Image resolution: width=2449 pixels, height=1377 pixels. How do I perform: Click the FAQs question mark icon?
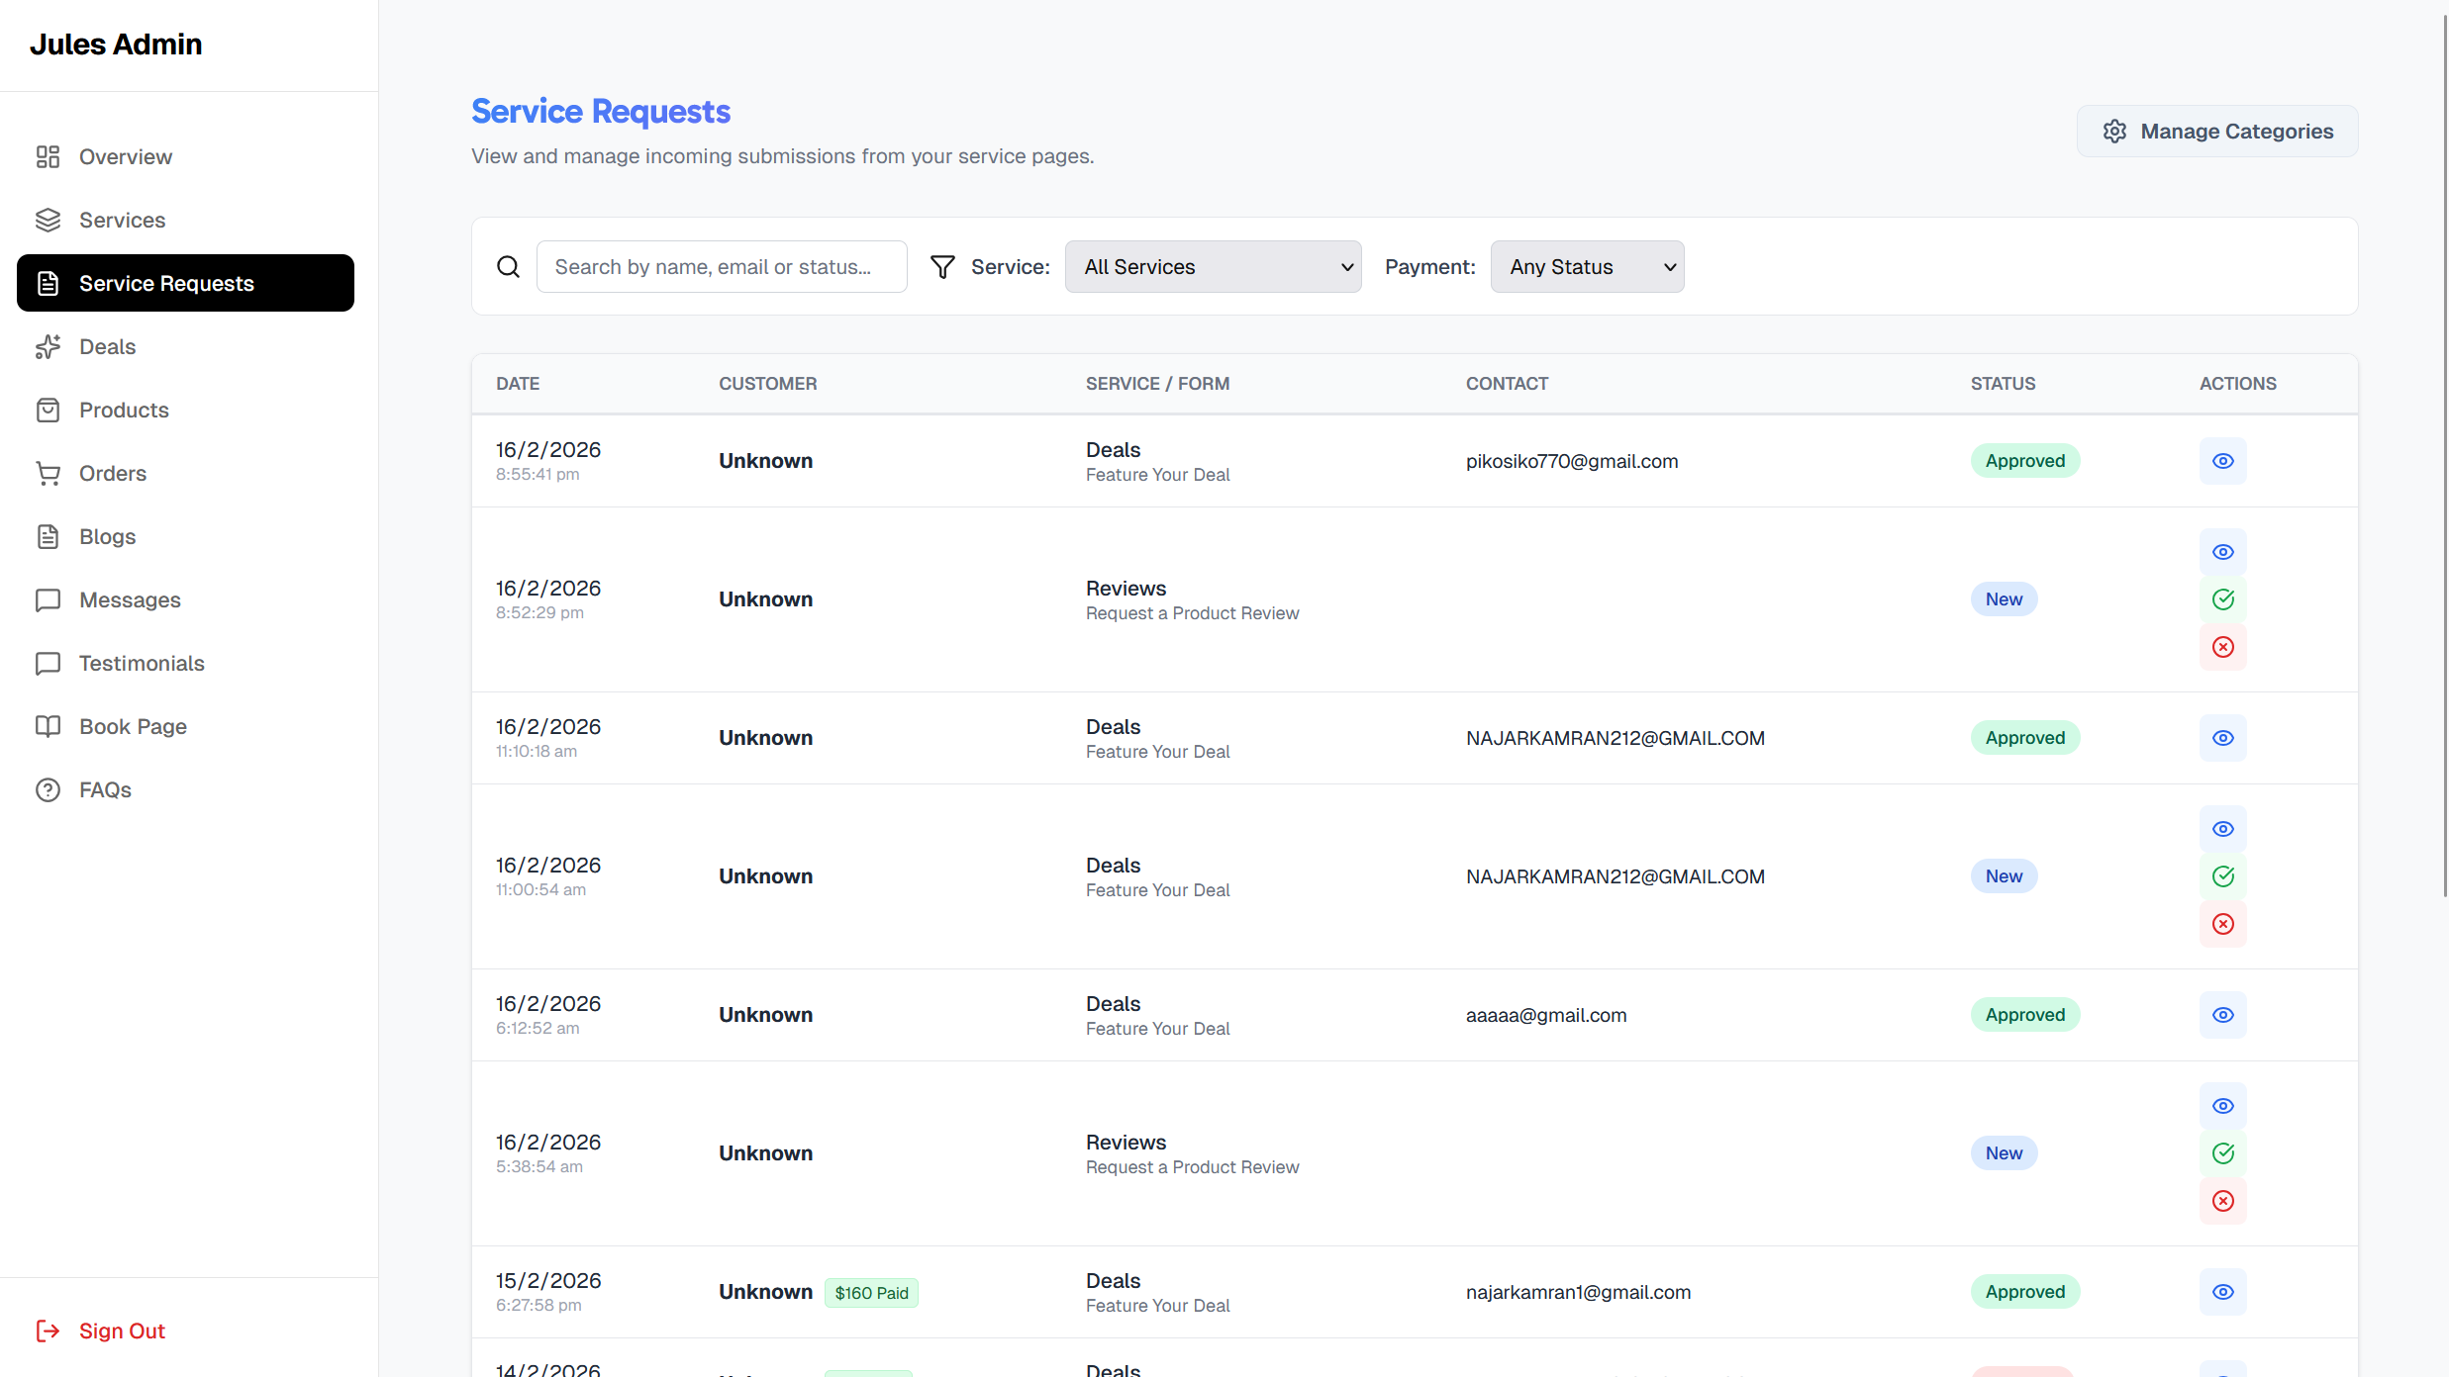point(47,789)
